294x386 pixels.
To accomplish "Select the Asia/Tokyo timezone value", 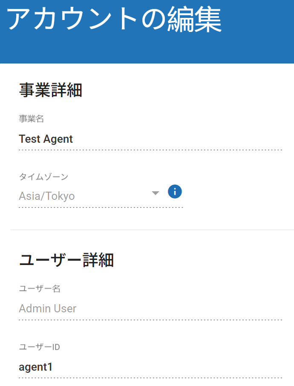I will point(47,196).
